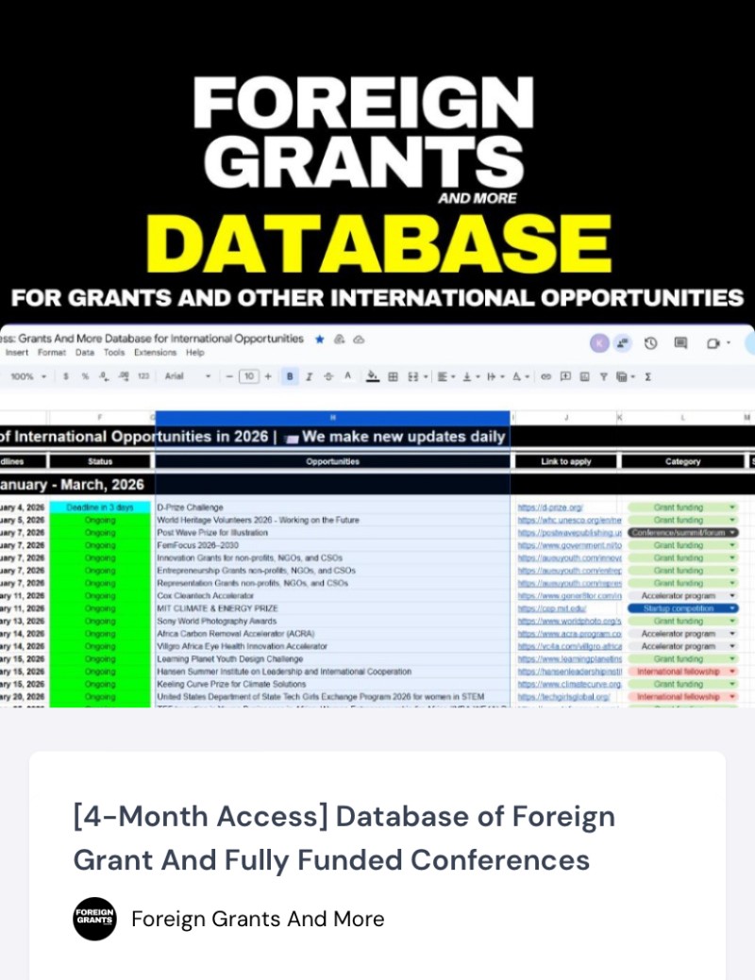Insert a chart with the toolbar icon
755x980 pixels.
(585, 376)
